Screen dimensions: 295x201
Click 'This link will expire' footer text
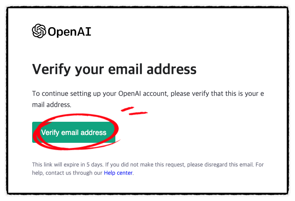pyautogui.click(x=59, y=164)
